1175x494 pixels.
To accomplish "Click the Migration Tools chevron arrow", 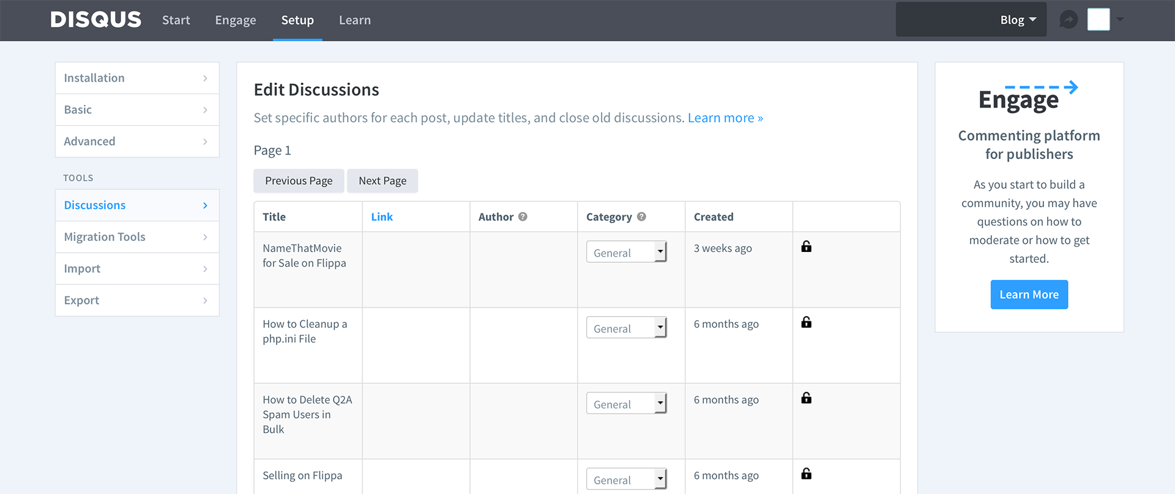I will pos(205,237).
